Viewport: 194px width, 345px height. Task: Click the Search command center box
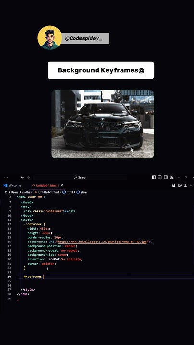80,177
